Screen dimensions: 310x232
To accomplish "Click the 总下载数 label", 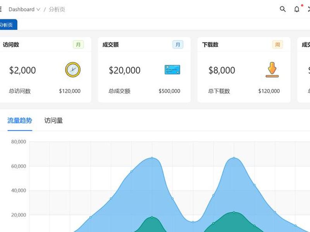I will [x=219, y=91].
